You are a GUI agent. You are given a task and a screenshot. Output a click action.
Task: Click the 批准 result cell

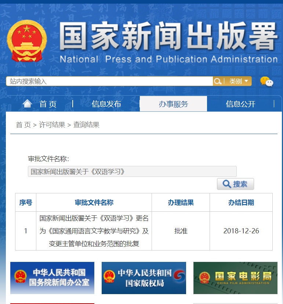(181, 231)
